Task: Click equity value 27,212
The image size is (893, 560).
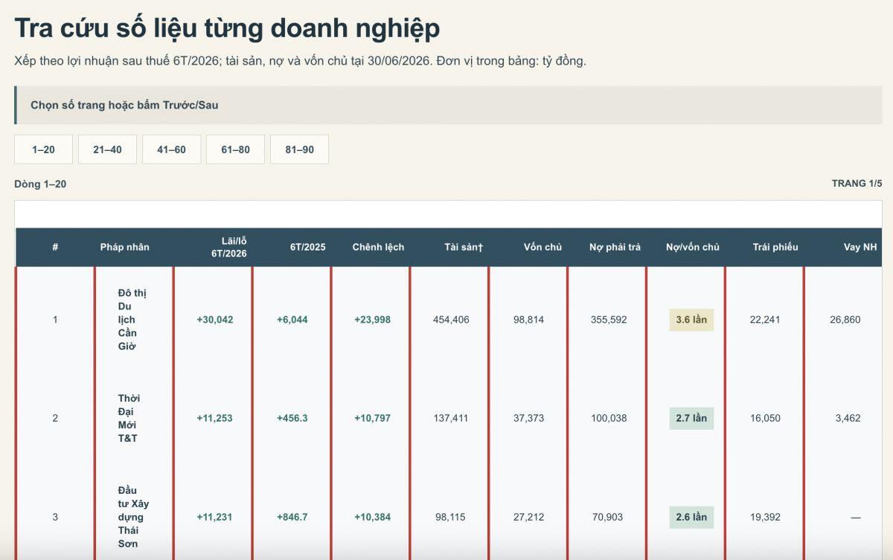Action: (x=528, y=517)
